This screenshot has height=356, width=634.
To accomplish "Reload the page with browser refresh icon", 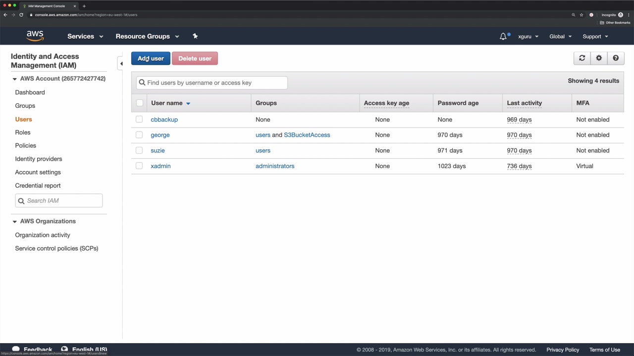I will pos(21,15).
